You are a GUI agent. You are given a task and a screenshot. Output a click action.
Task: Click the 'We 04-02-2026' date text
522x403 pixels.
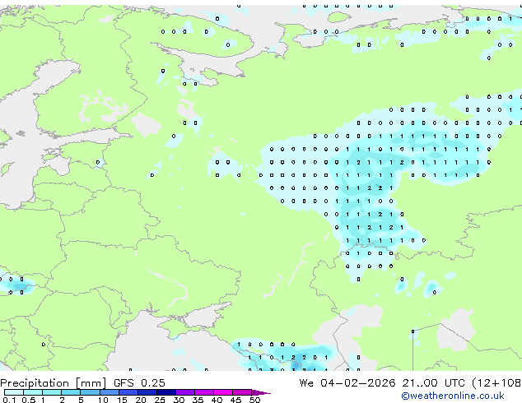click(x=347, y=383)
